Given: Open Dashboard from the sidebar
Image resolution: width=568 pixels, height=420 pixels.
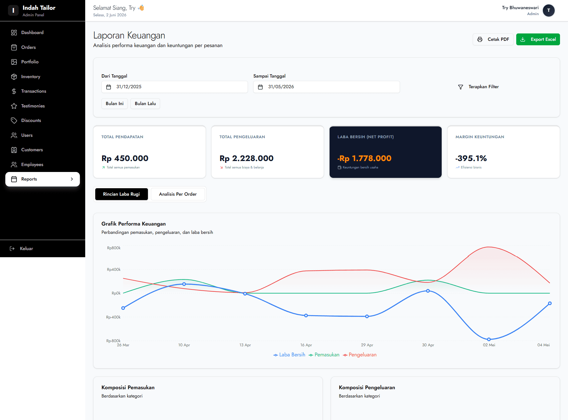Looking at the screenshot, I should tap(43, 33).
